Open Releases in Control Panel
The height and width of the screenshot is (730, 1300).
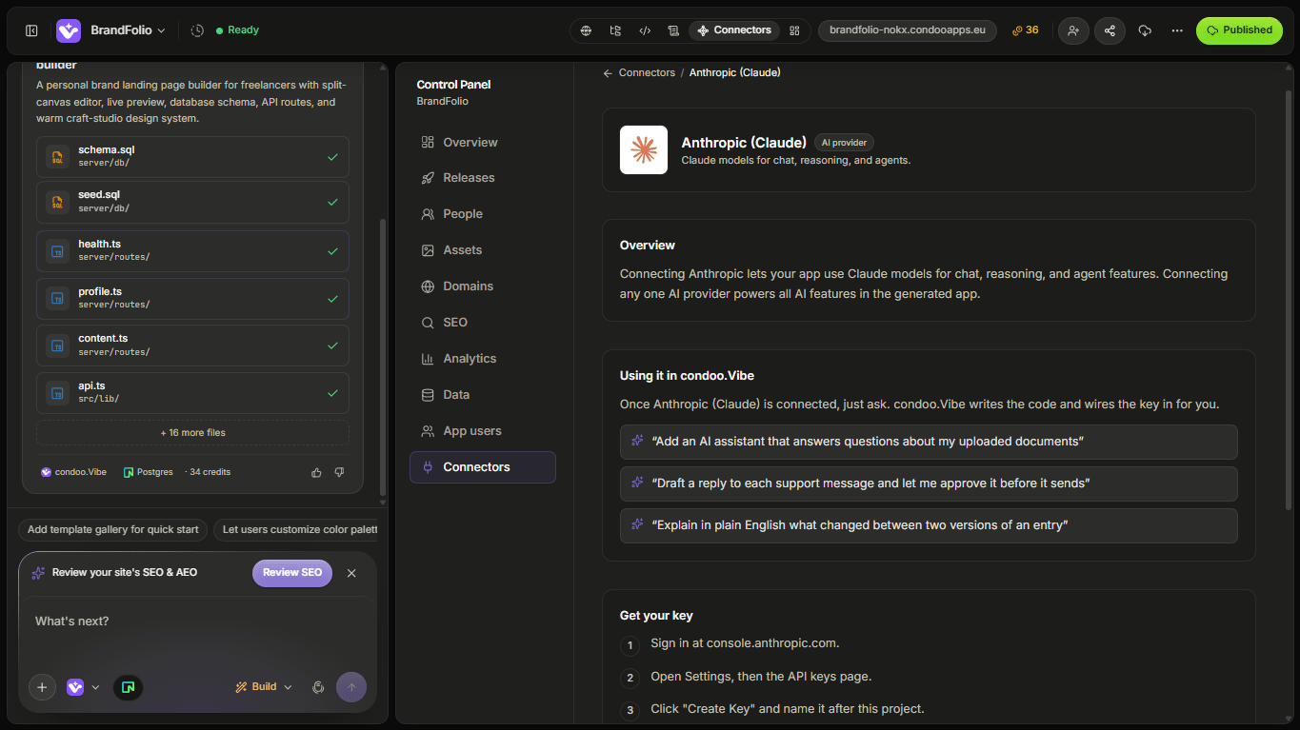(483, 178)
